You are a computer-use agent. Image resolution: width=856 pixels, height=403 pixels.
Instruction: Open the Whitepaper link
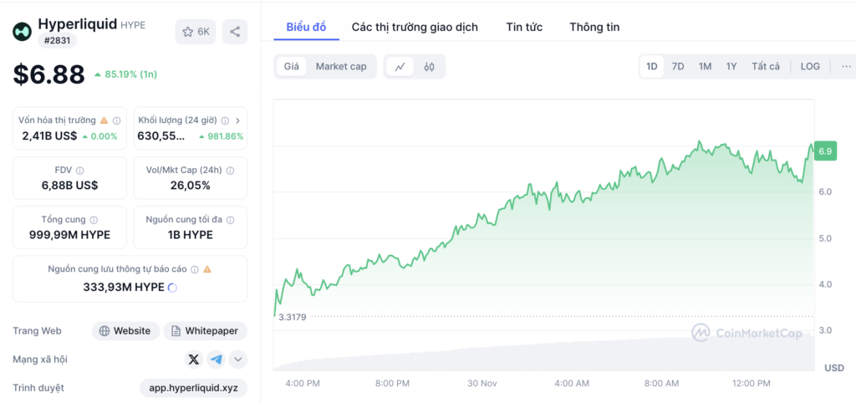[x=206, y=331]
